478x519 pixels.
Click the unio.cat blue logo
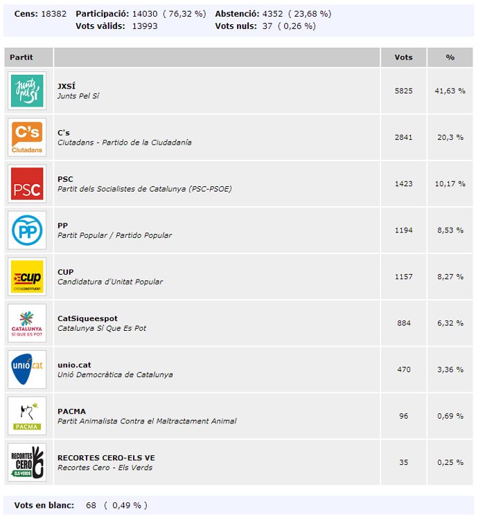(x=28, y=369)
